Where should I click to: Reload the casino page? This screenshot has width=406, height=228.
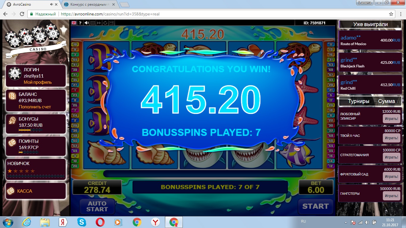(x=22, y=14)
